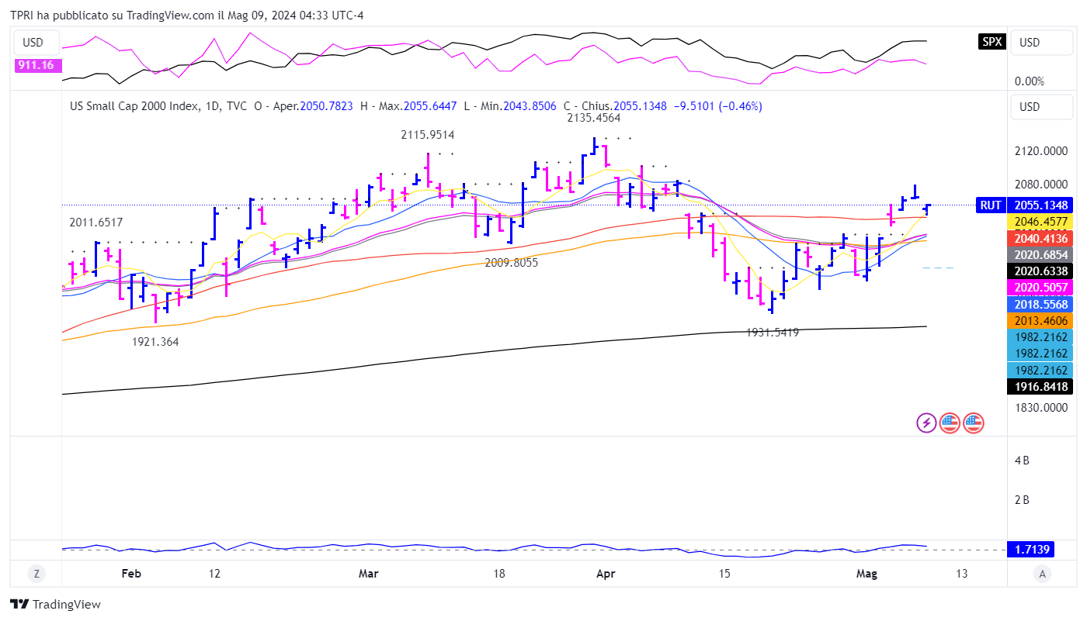Toggle the Z button on the time axis

[36, 574]
